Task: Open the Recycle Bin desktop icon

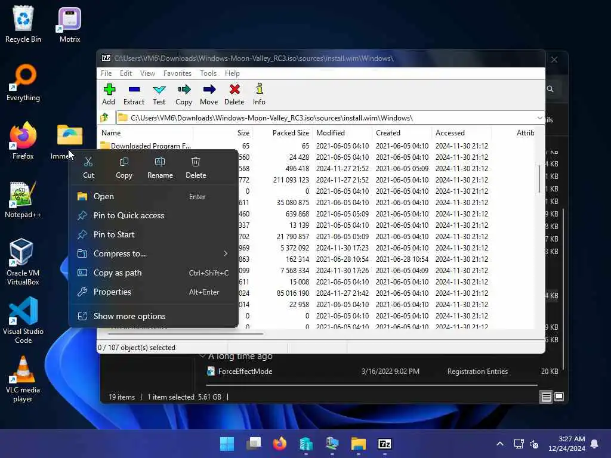Action: pos(23,24)
